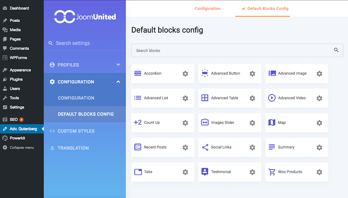
Task: Click the Advanced List block icon
Action: click(138, 98)
